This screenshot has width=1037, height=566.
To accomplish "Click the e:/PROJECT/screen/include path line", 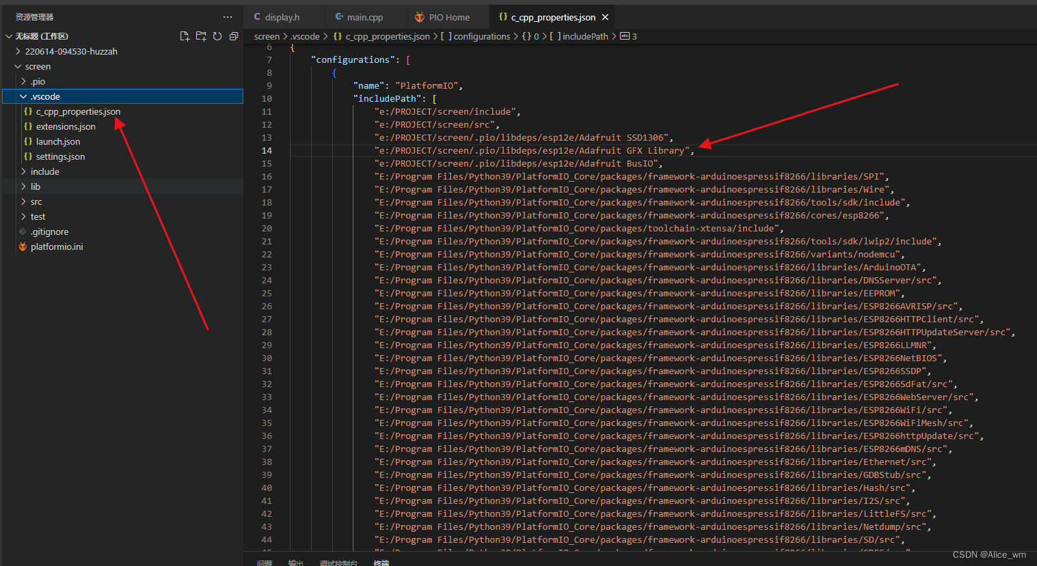I will point(447,111).
